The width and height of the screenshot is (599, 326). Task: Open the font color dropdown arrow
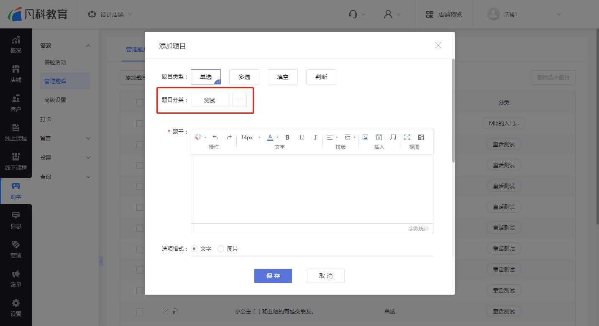277,137
